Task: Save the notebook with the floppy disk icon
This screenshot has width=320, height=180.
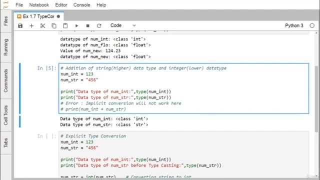Action: click(x=20, y=25)
